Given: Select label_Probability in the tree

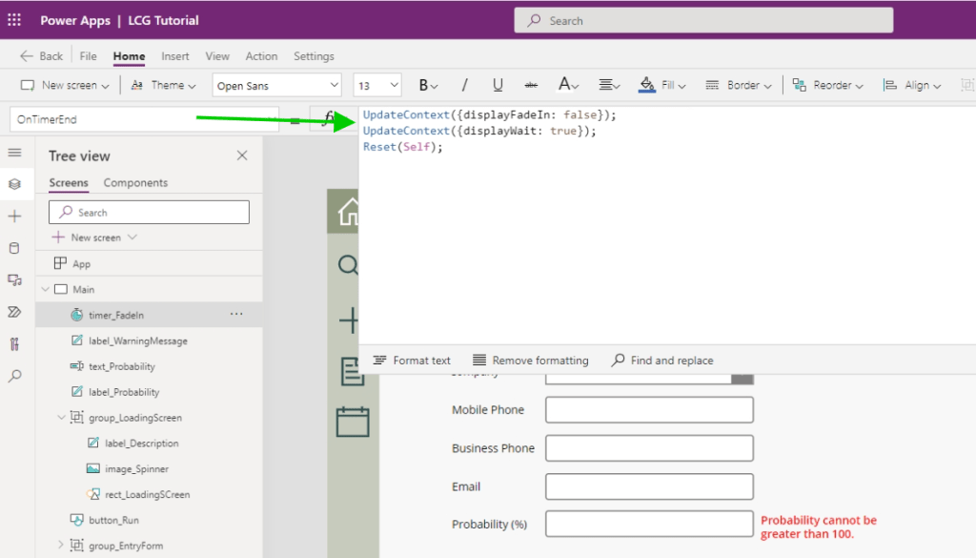Looking at the screenshot, I should point(149,392).
